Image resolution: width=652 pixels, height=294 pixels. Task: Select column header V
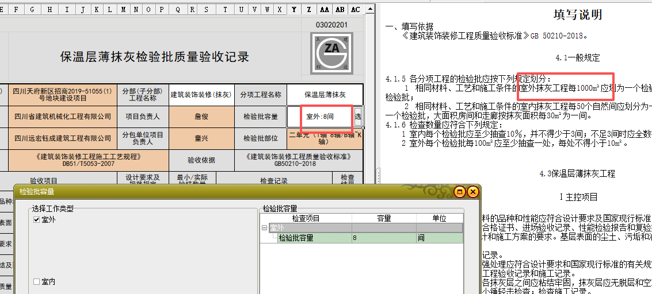pyautogui.click(x=254, y=9)
